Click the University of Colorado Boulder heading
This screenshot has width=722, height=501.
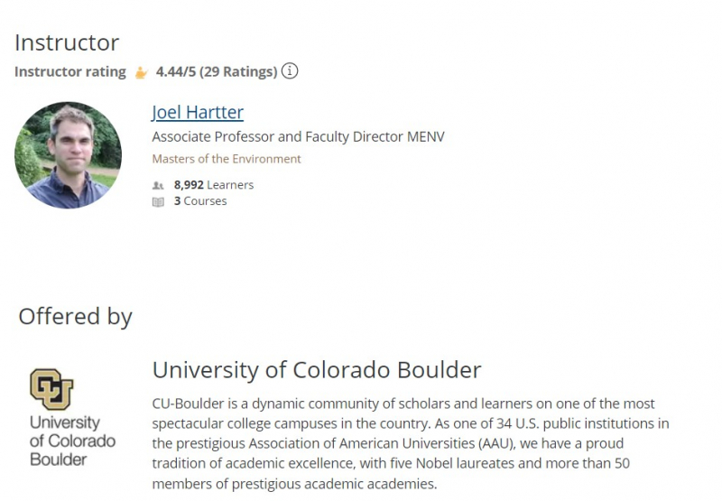pos(317,370)
